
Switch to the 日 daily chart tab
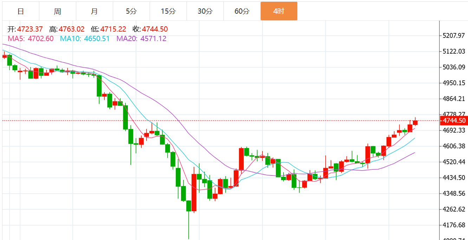pyautogui.click(x=21, y=11)
